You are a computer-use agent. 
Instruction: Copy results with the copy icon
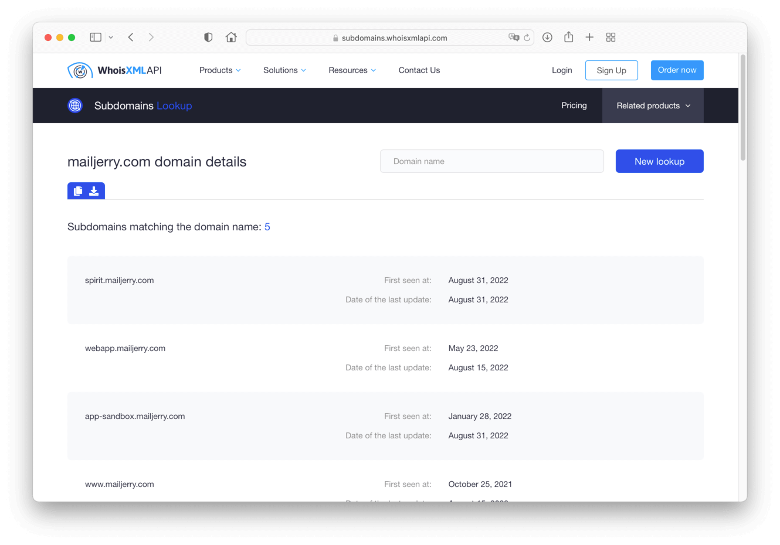78,191
